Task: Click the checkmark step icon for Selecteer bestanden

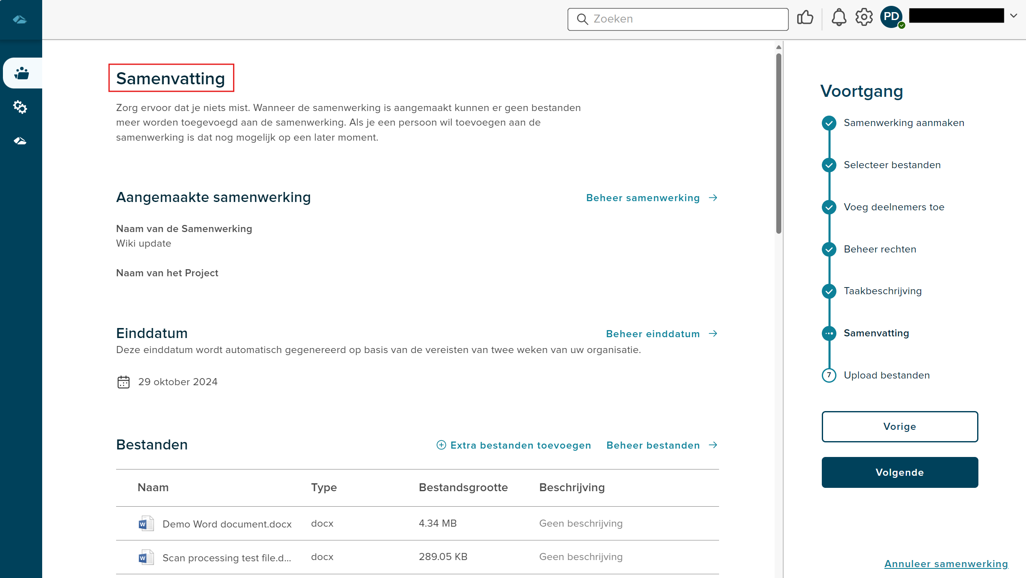Action: point(829,165)
